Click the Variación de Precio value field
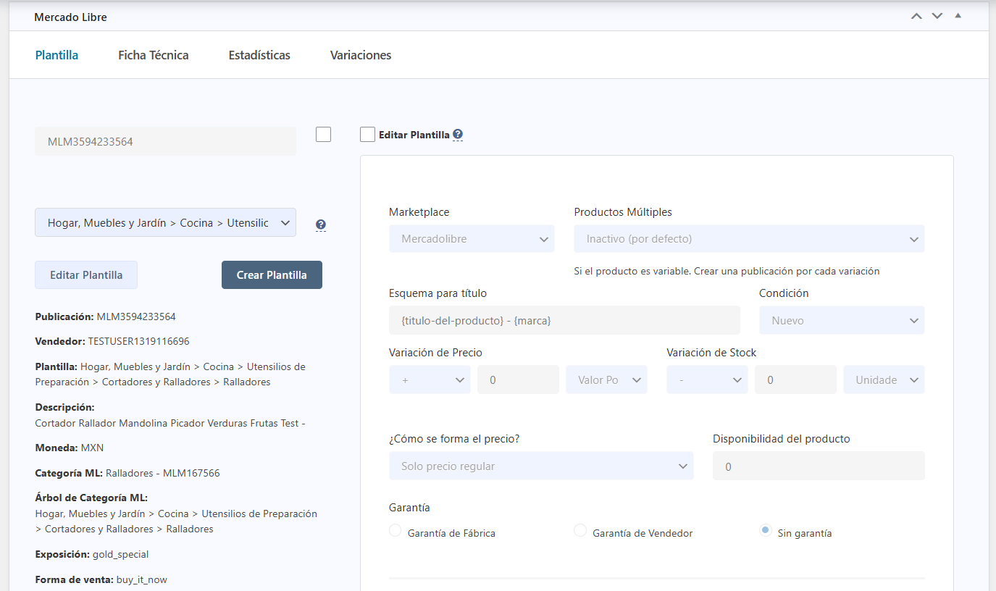996x591 pixels. click(x=518, y=380)
